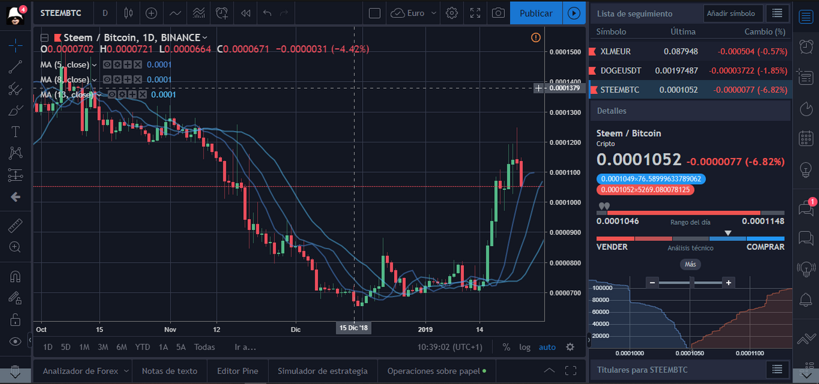
Task: Toggle log scale on price axis
Action: click(x=525, y=347)
